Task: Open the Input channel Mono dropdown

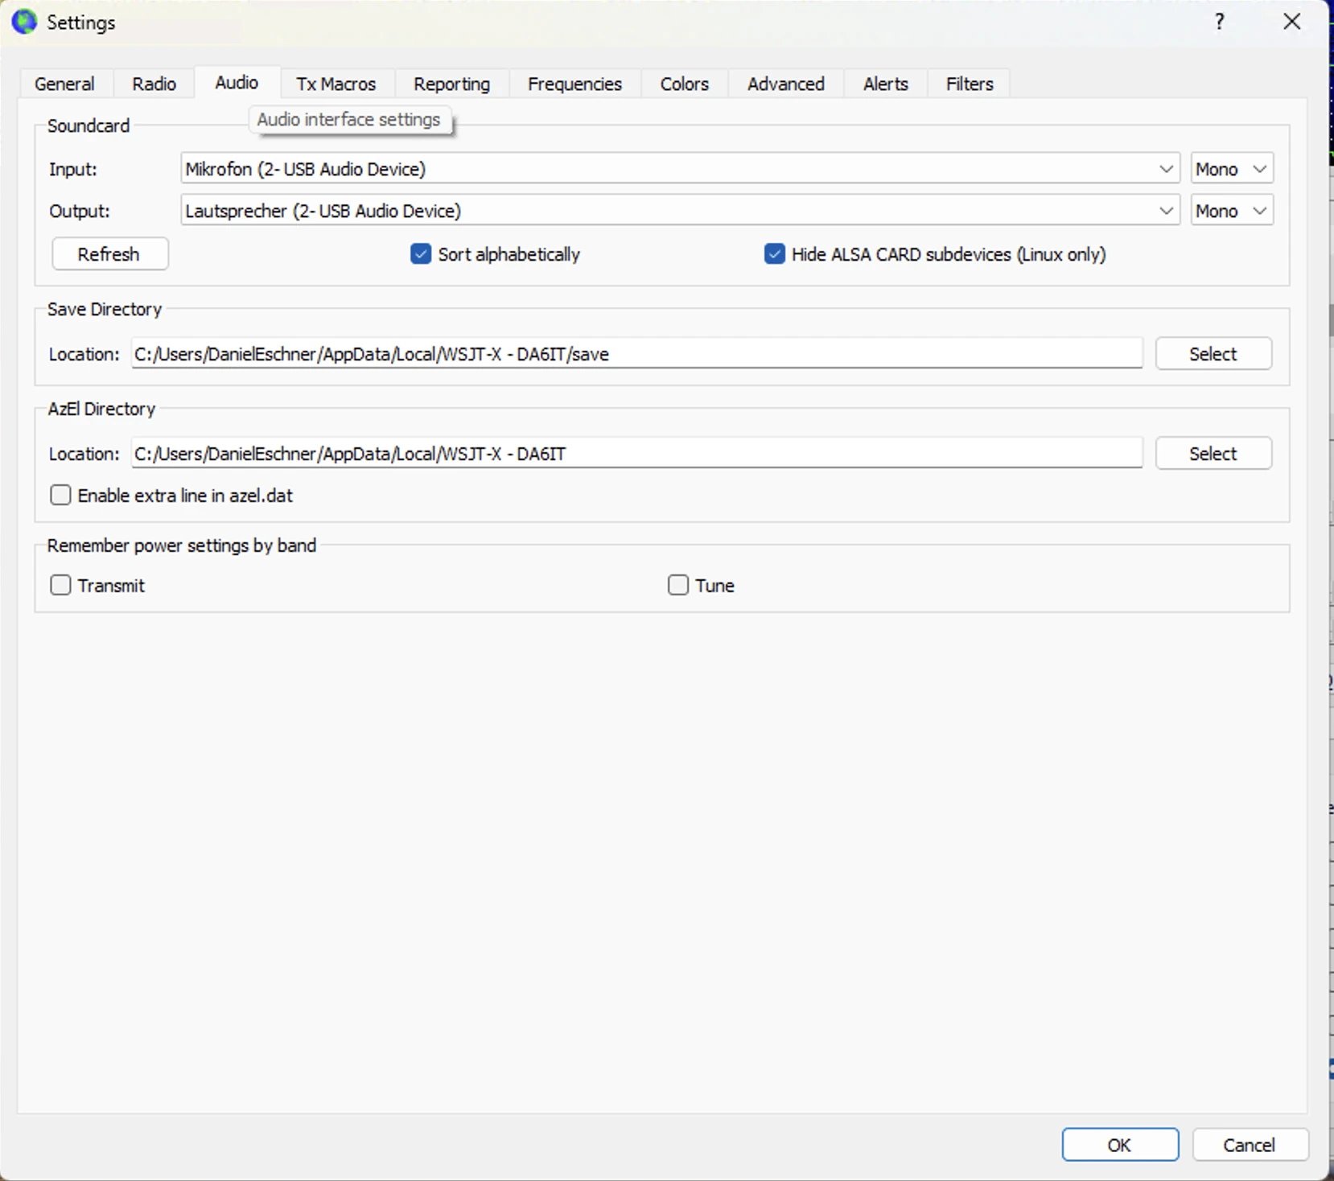Action: click(1232, 169)
